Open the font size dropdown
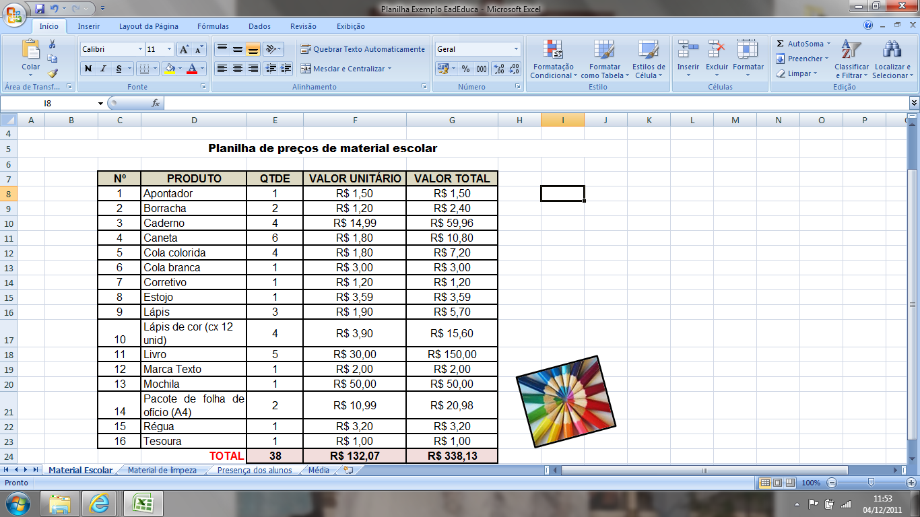 coord(169,48)
